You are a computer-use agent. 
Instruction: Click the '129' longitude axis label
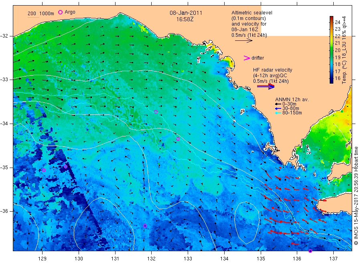(x=43, y=259)
